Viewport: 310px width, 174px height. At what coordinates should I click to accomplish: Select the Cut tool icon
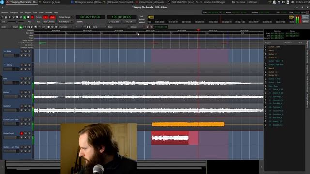pos(28,27)
